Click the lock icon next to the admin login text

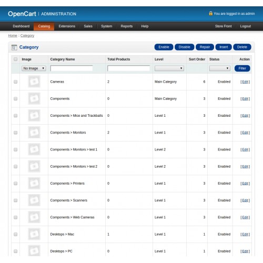tap(210, 13)
